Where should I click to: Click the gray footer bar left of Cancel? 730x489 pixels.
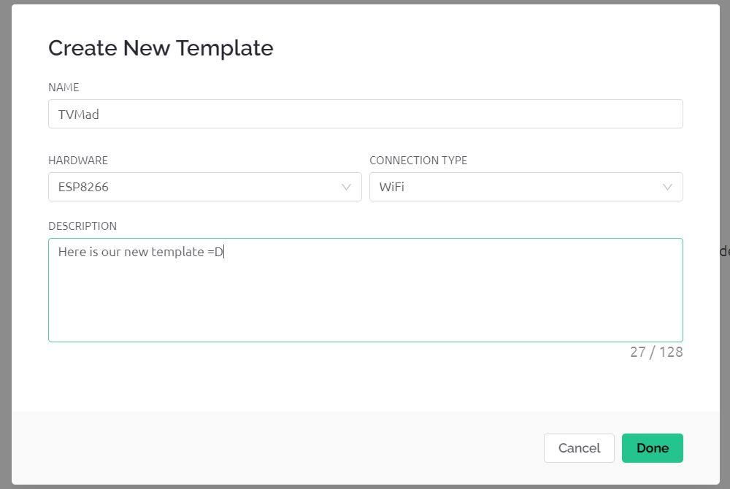[277, 447]
